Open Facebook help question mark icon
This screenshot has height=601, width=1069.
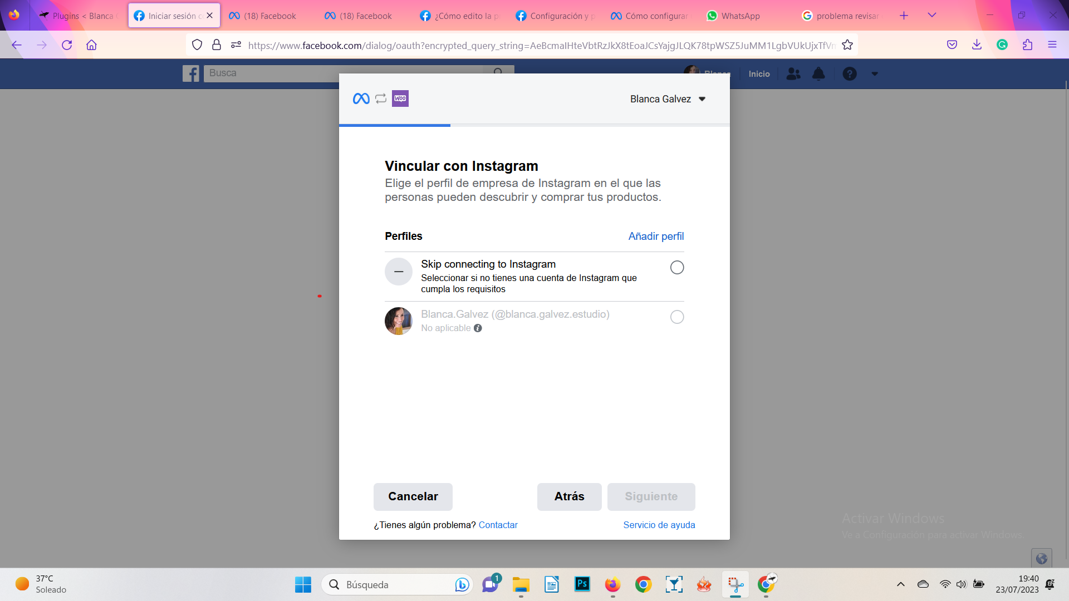(850, 73)
